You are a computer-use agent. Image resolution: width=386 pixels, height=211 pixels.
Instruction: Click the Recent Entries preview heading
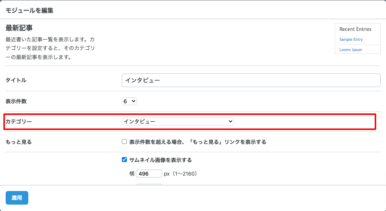coord(355,29)
